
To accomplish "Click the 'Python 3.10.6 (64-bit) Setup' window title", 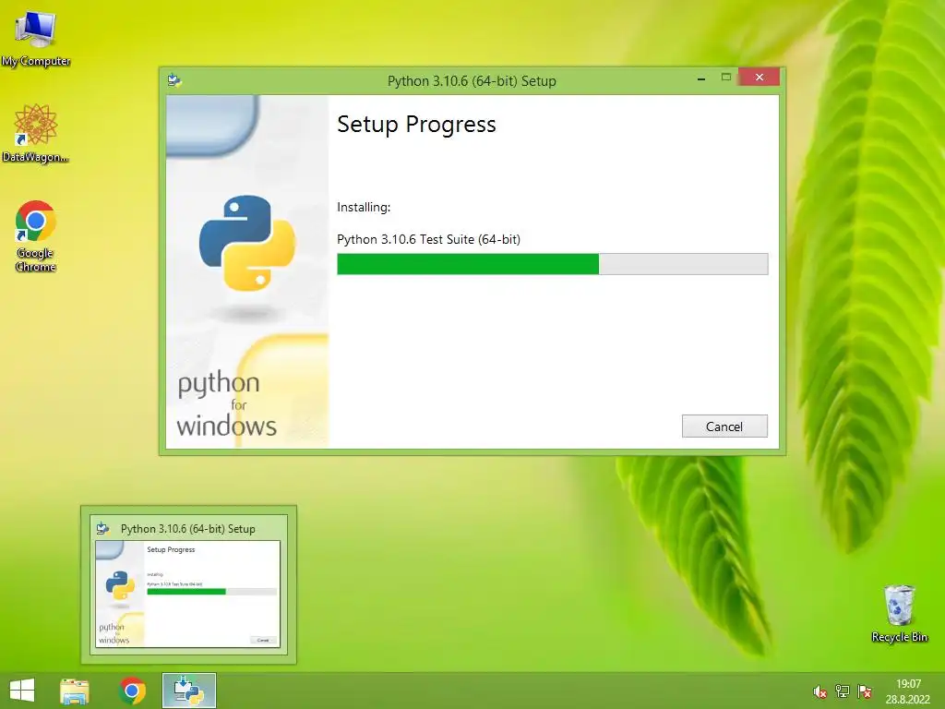I will point(472,81).
